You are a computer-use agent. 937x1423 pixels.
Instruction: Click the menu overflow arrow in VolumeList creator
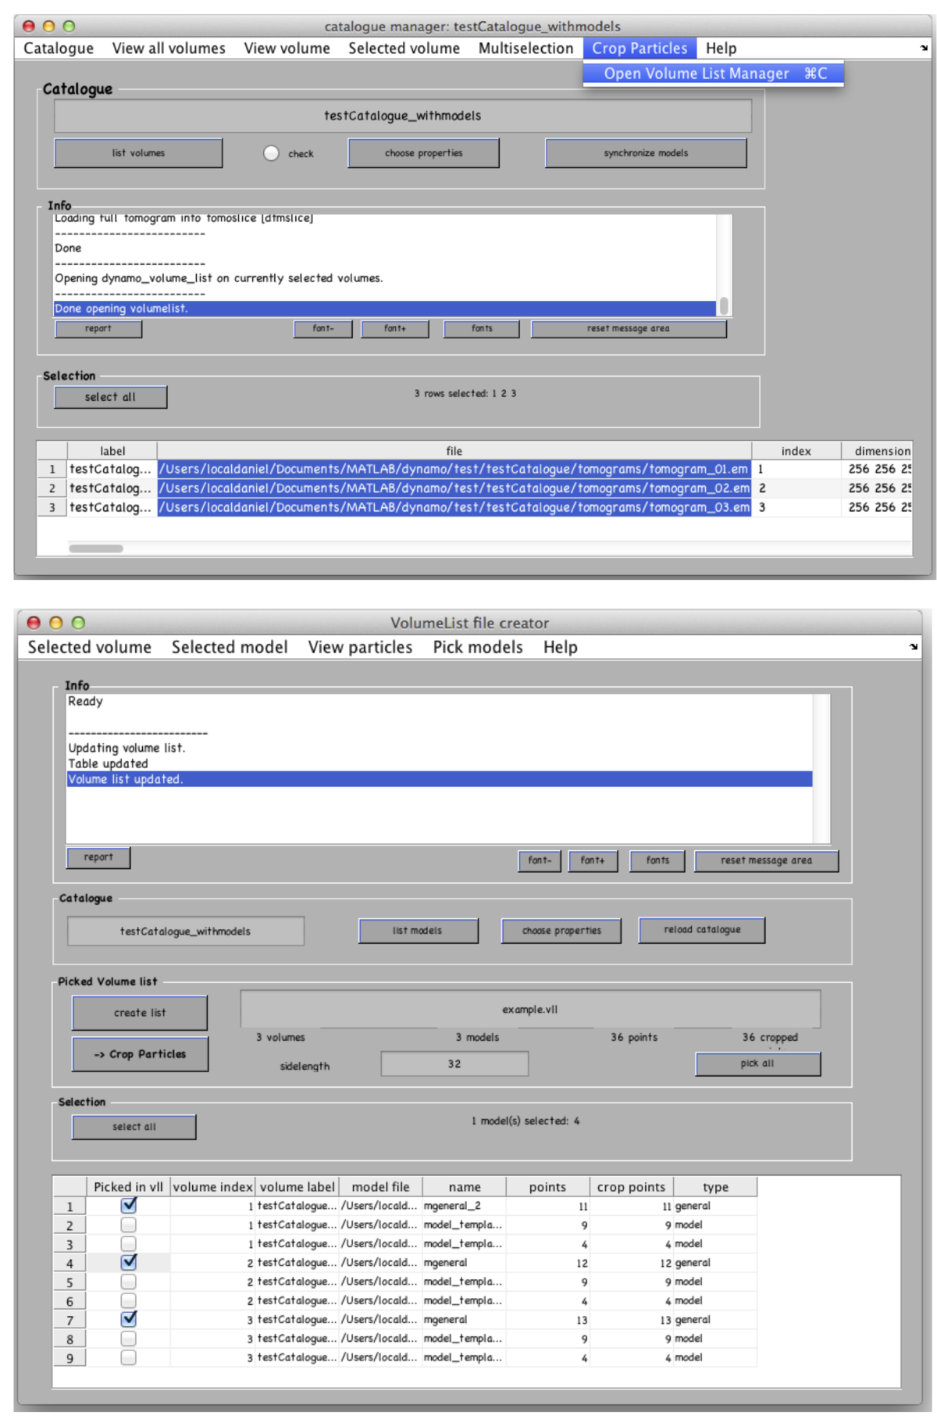tap(913, 647)
